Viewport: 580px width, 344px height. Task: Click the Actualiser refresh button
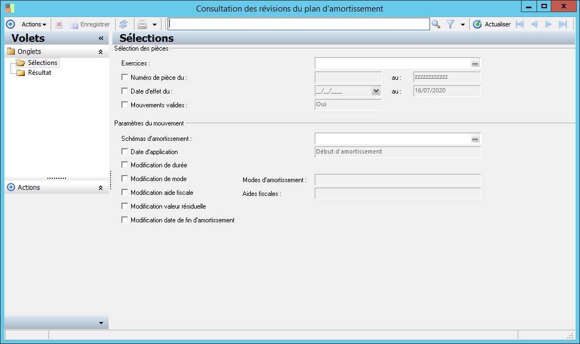(x=492, y=24)
